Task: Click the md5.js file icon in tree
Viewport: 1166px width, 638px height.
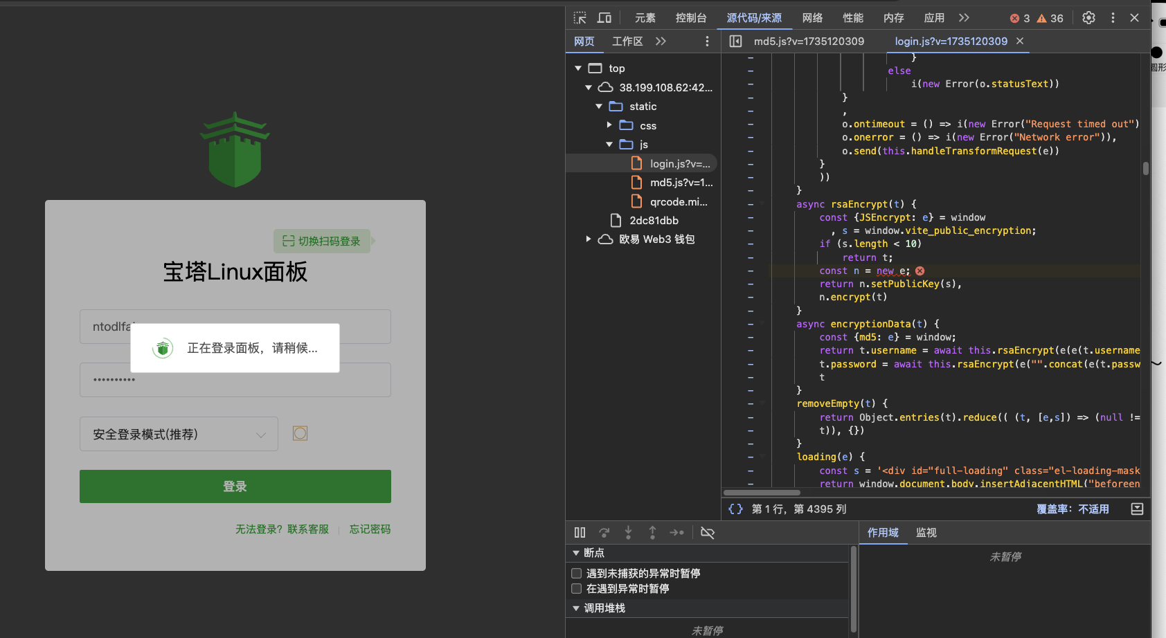Action: (637, 182)
